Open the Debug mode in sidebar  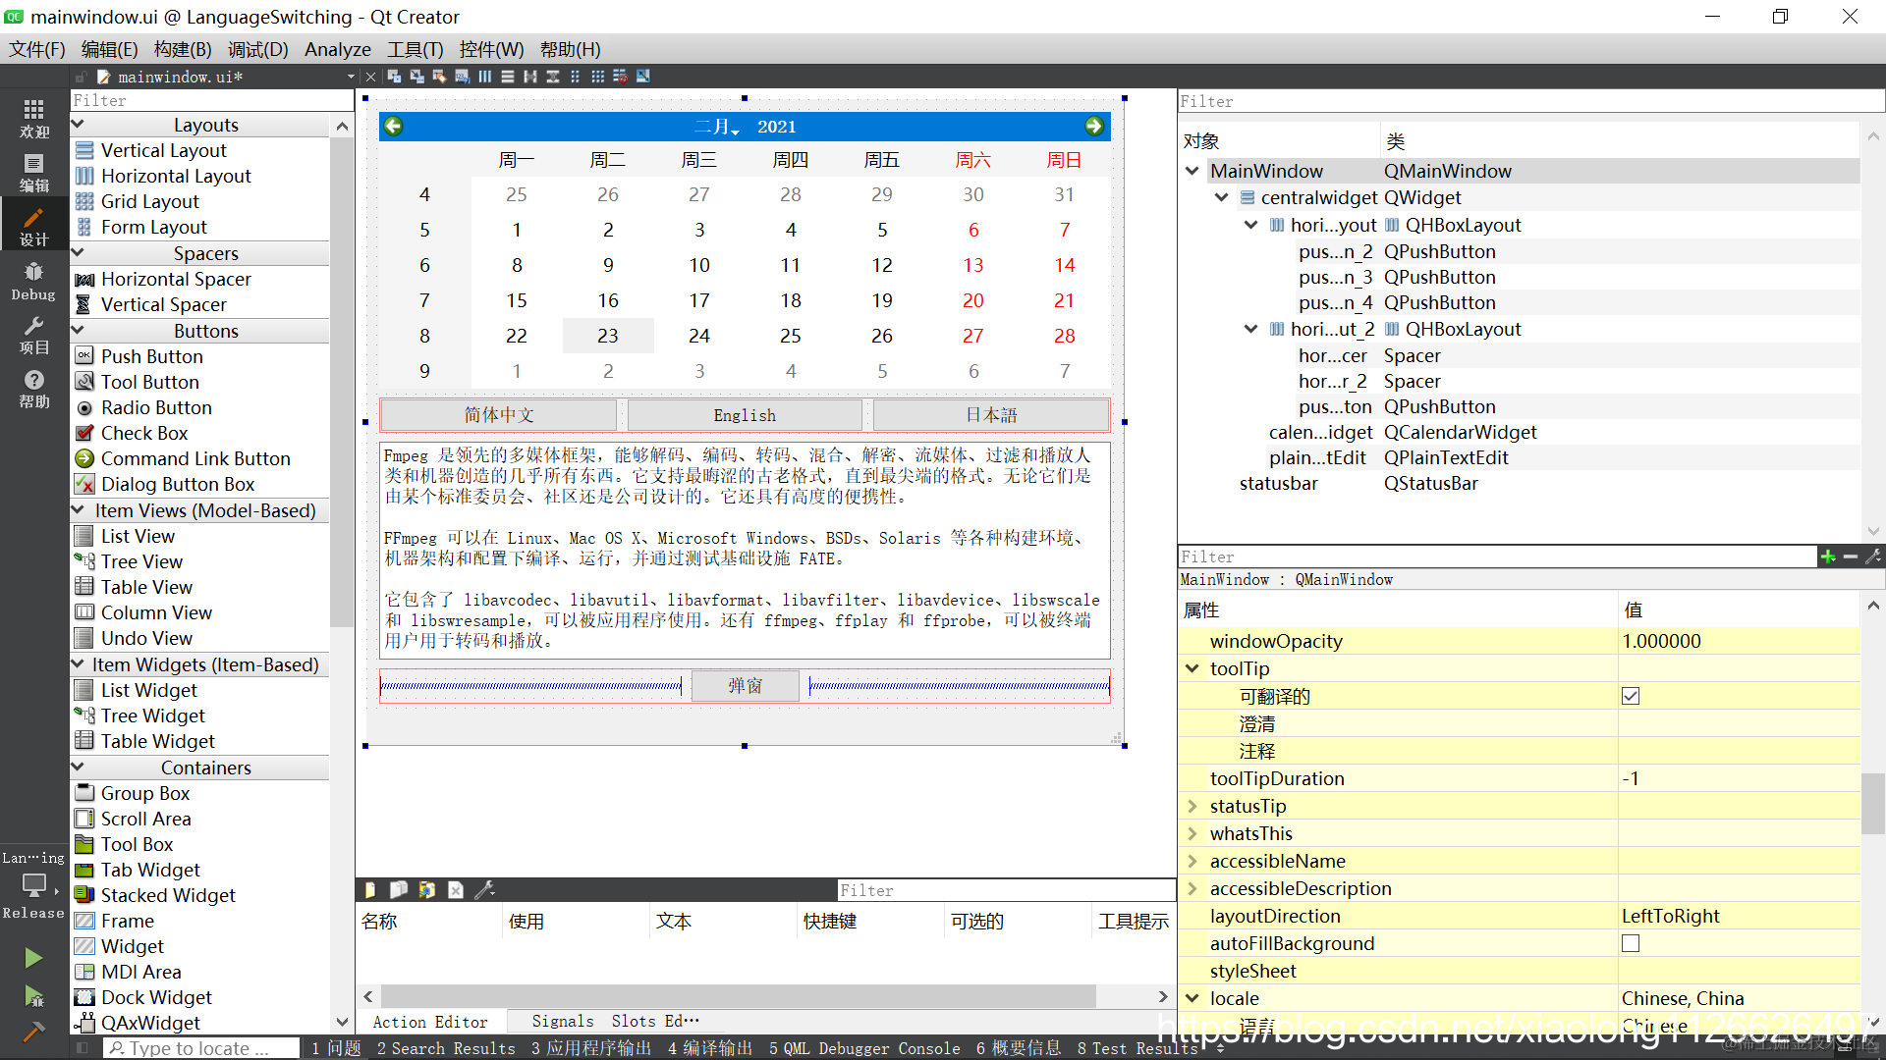(x=33, y=281)
